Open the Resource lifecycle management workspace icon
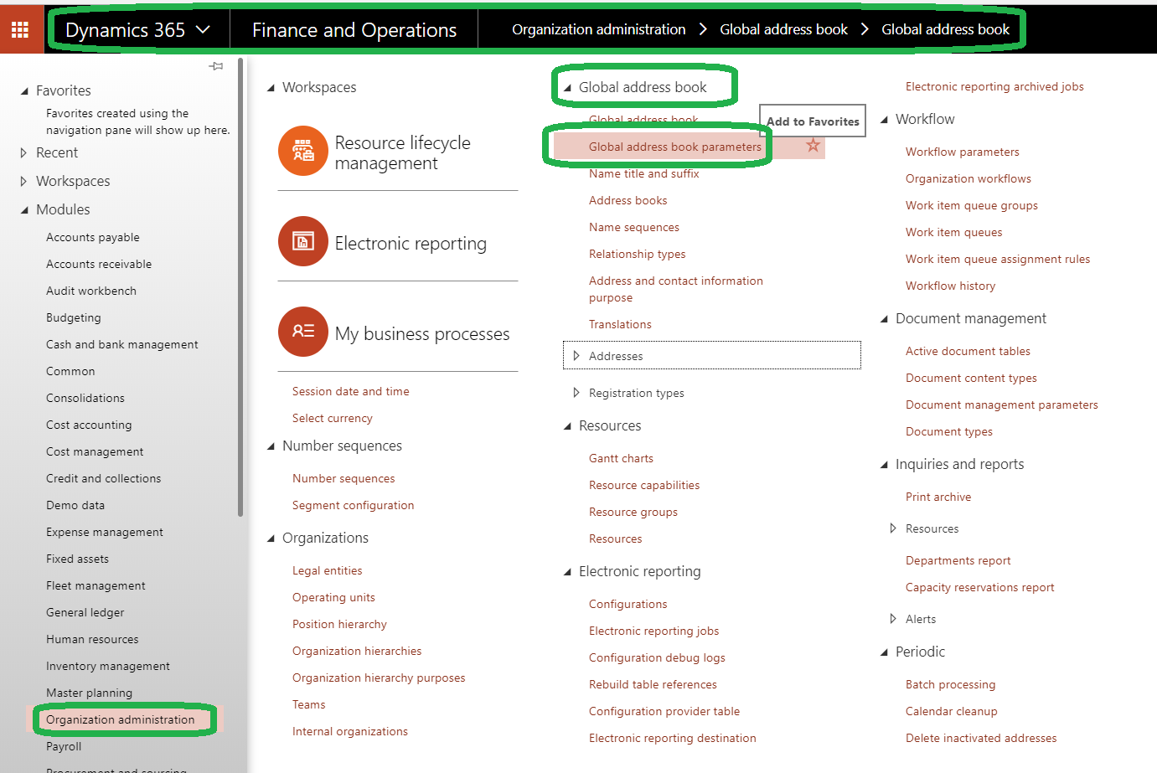Screen dimensions: 1157x773 tap(302, 151)
